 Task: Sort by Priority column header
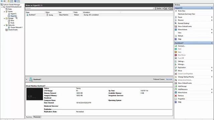tap(76, 12)
